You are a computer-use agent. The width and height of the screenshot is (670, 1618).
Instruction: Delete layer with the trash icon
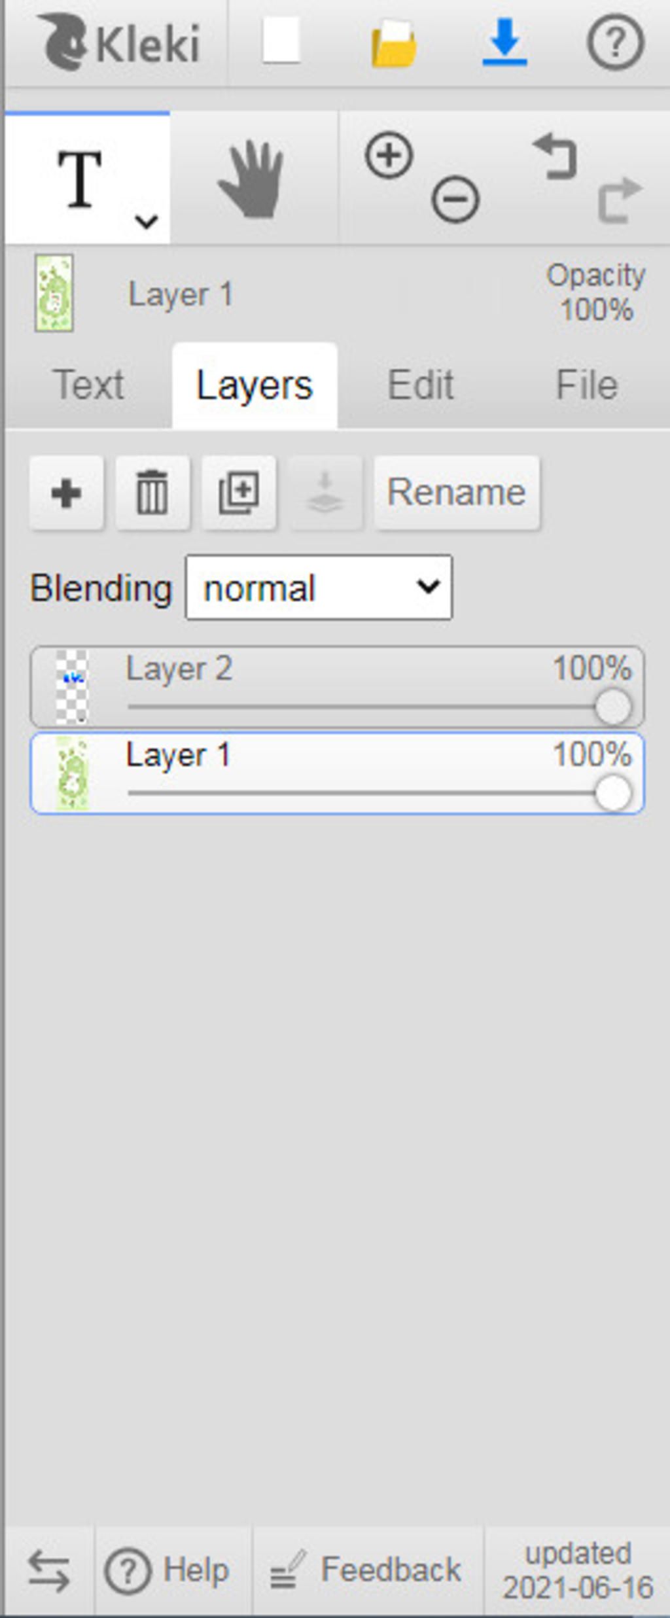(x=152, y=493)
